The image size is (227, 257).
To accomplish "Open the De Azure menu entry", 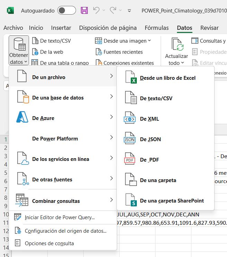I will click(63, 118).
